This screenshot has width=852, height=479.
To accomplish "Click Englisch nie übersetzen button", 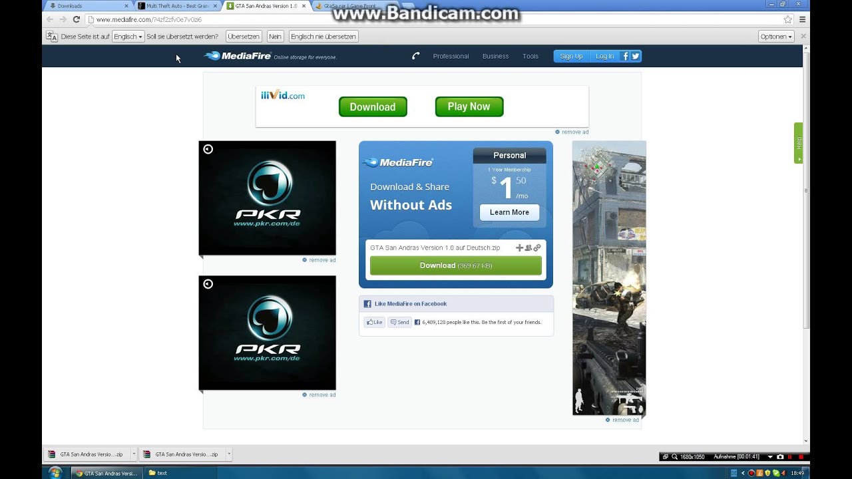I will 323,37.
